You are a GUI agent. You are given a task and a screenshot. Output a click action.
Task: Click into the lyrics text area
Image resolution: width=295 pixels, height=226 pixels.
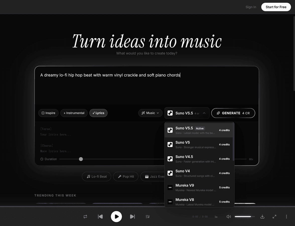99,140
